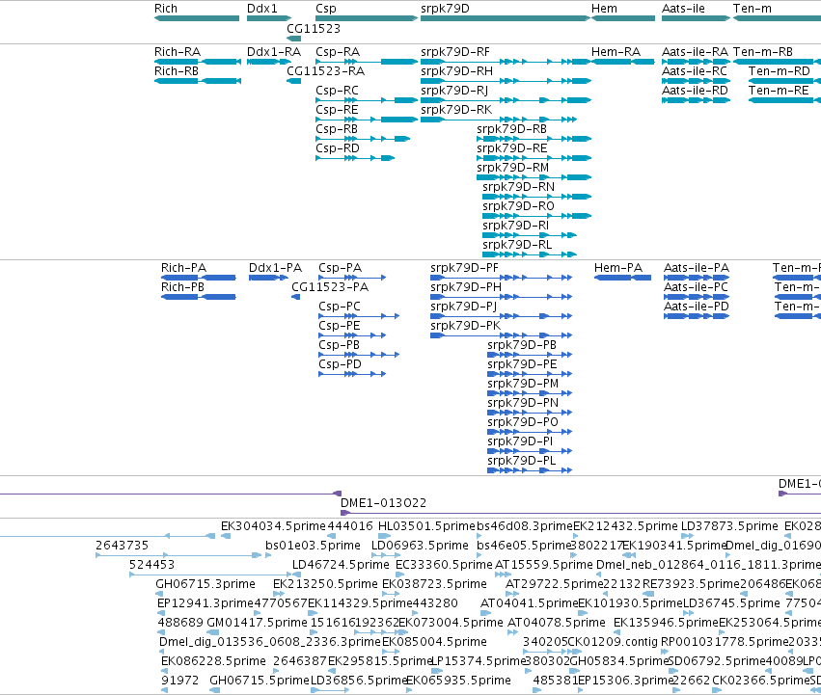
Task: Select transcript Aats-ile-RD
Action: (695, 91)
